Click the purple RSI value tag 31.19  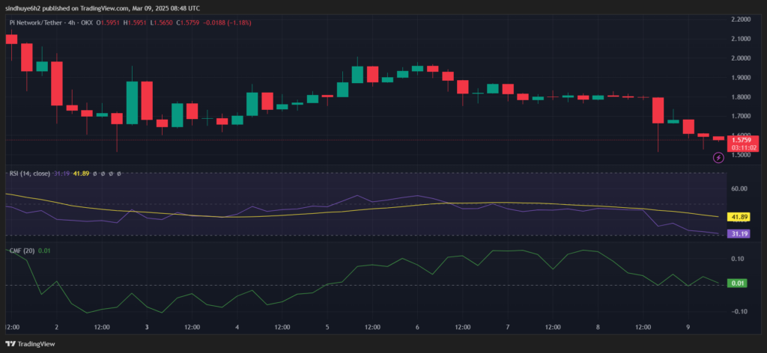(740, 234)
